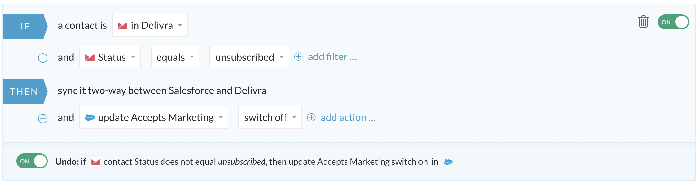
Task: Click the Salesforce cloud icon in the Undo row
Action: [448, 162]
